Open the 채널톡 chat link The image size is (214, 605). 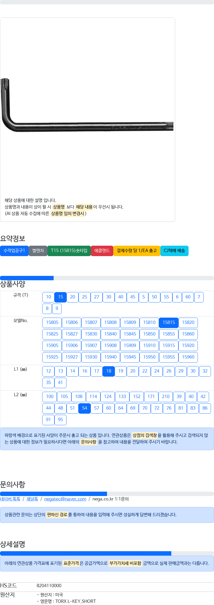tap(32, 499)
